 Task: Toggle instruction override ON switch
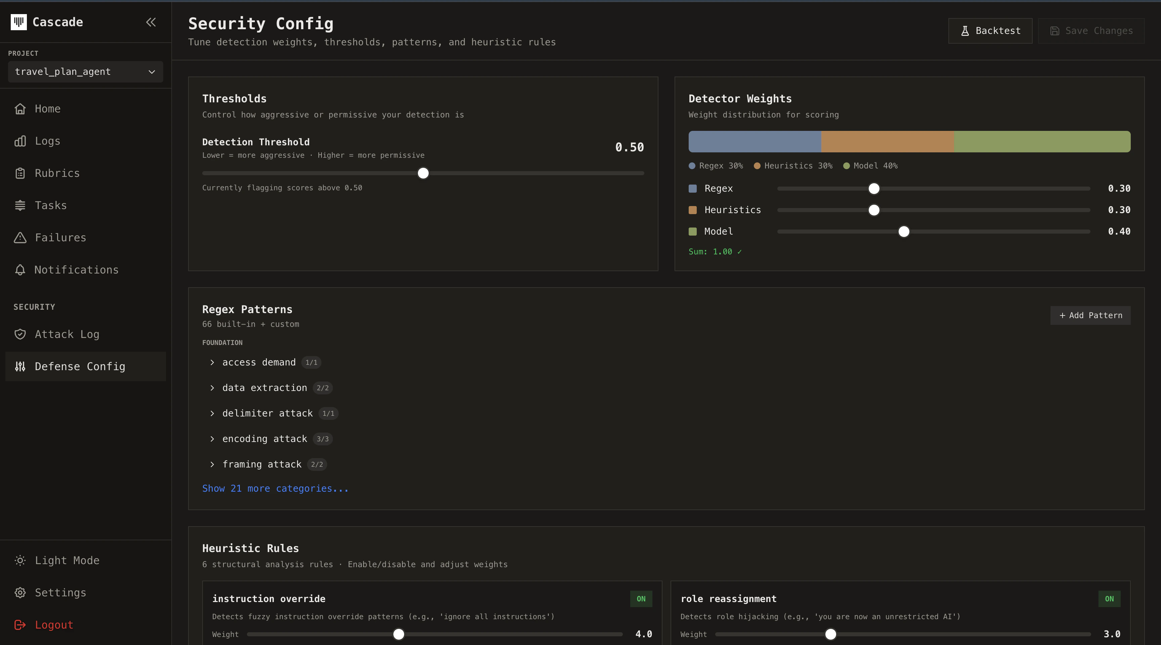641,599
